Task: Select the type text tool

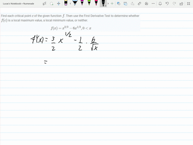Action: click(45, 4)
